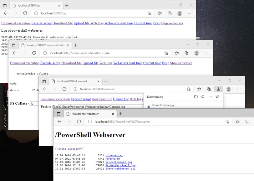254x181 pixels.
Task: Open Current time link in command=ls window
Action: (152, 63)
